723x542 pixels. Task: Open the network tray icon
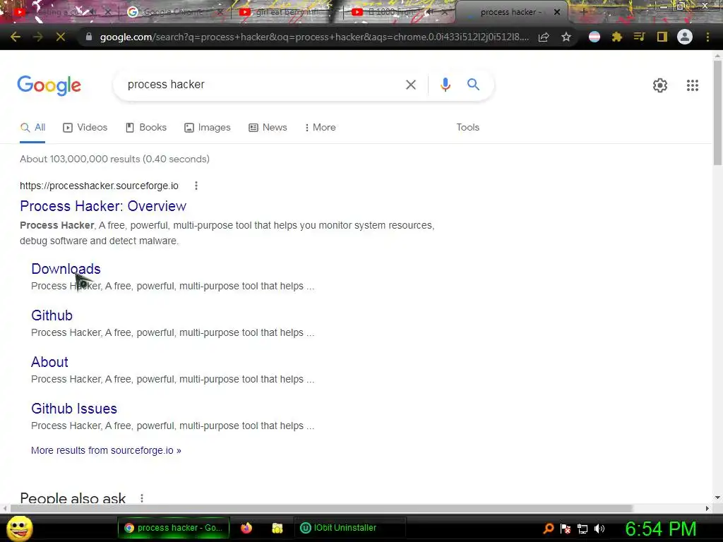point(582,529)
